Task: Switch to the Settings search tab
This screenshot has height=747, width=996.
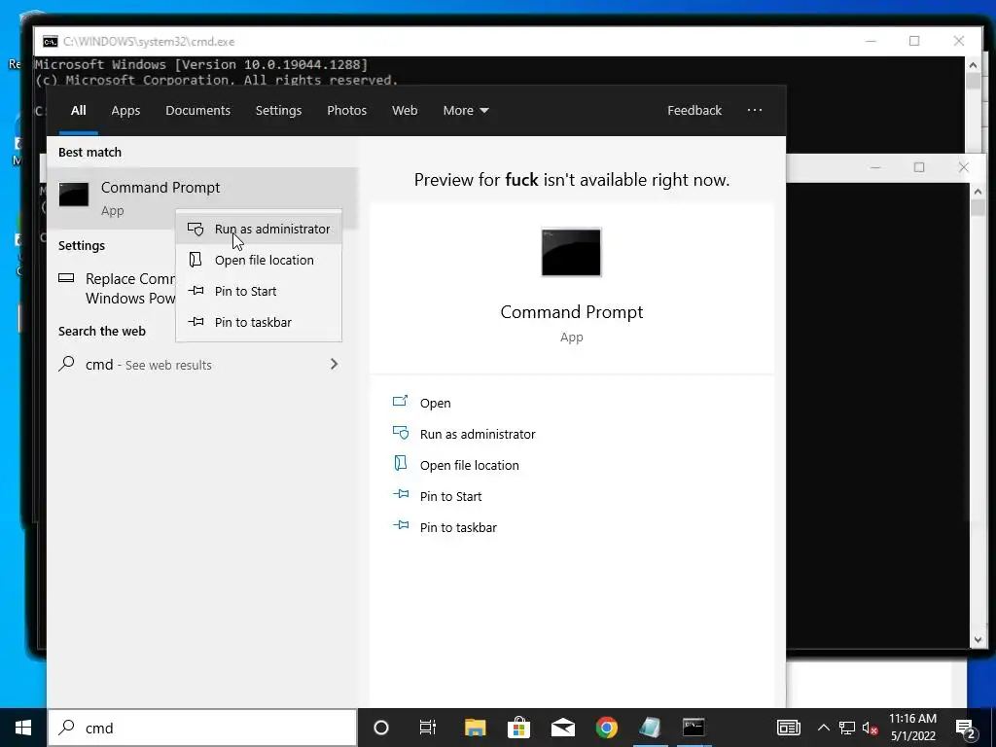Action: tap(278, 110)
